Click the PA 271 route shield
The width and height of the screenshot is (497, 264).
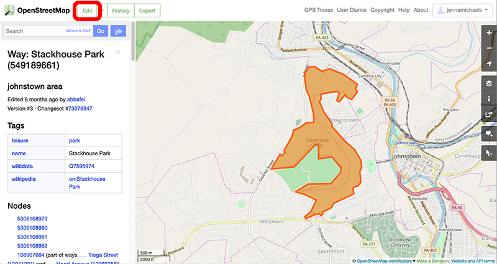[x=369, y=244]
